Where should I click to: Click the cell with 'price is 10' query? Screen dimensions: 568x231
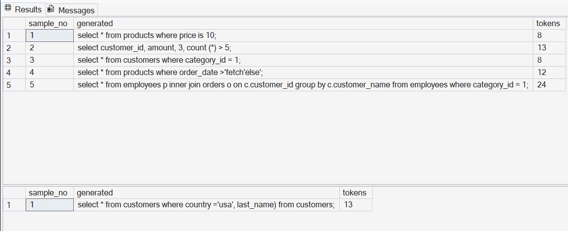tap(303, 36)
